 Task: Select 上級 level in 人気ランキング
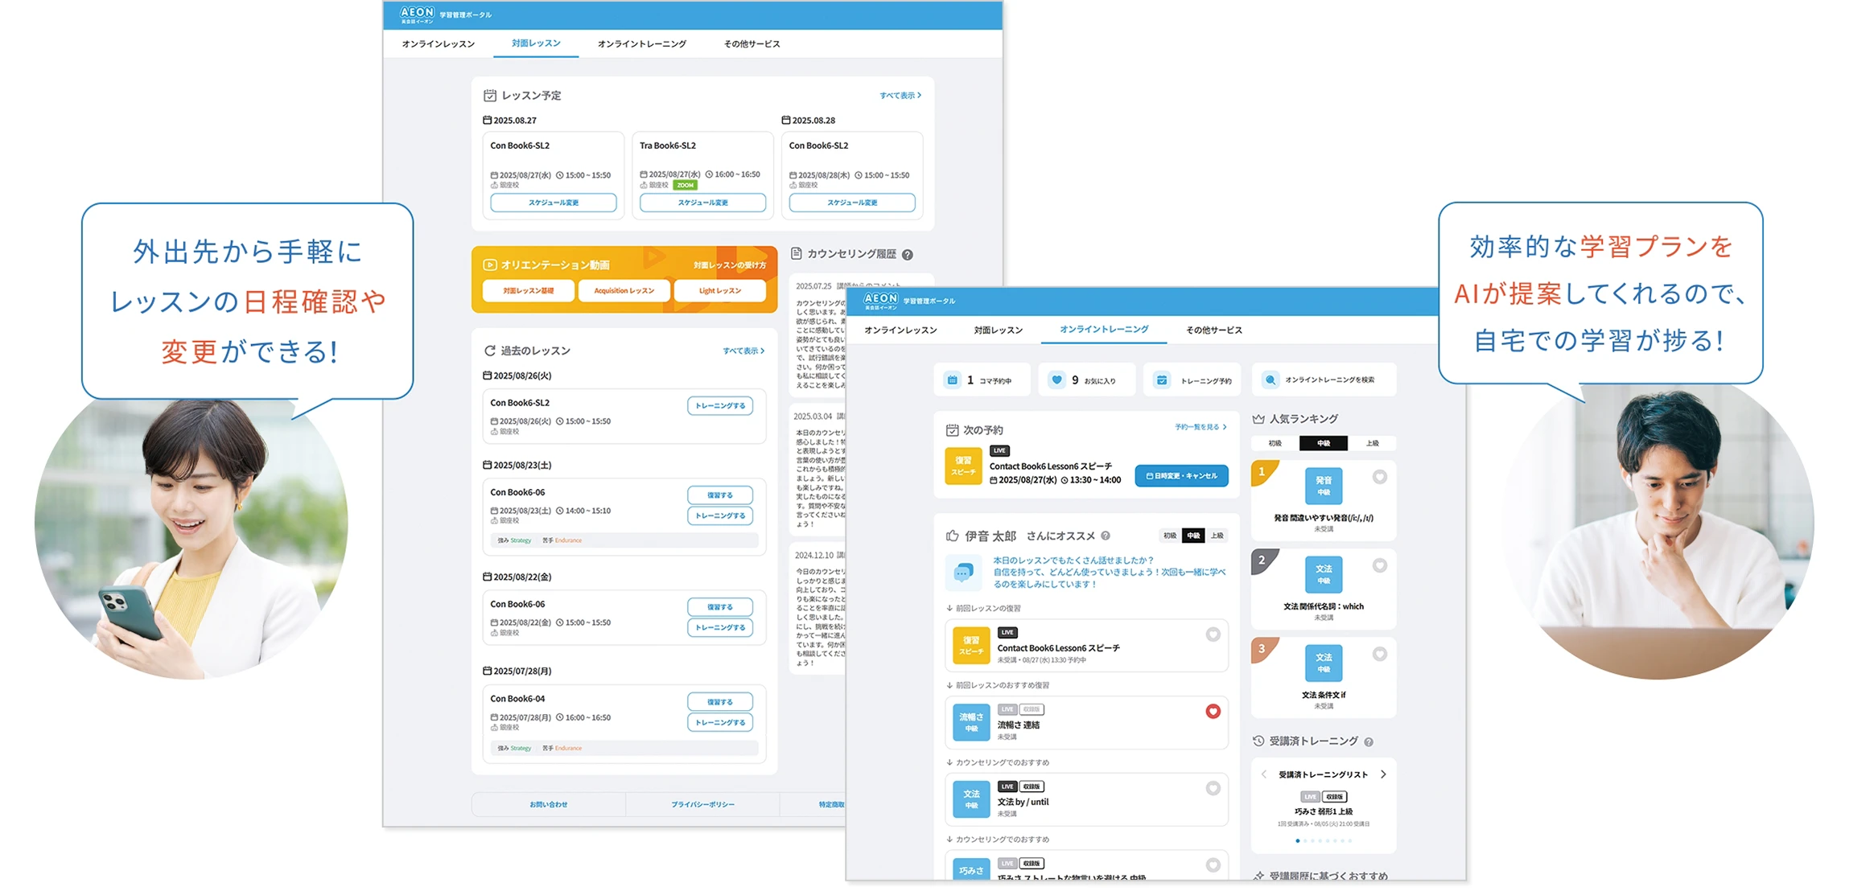[x=1373, y=443]
